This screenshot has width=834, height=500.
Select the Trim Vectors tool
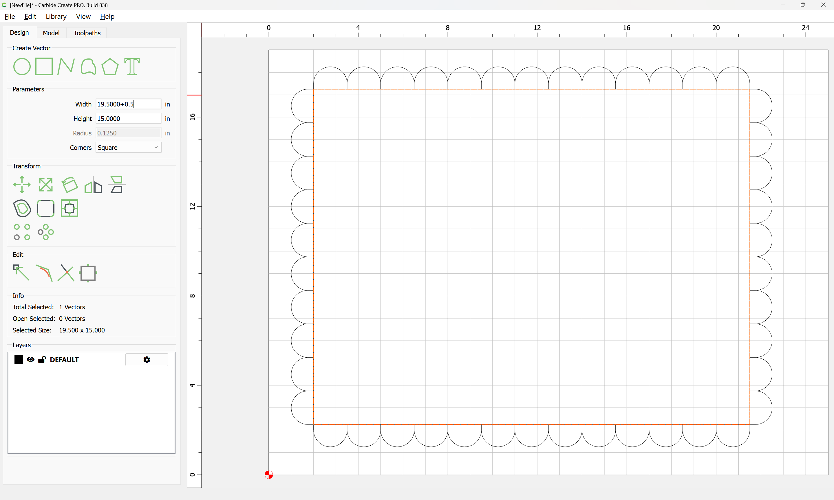click(66, 273)
